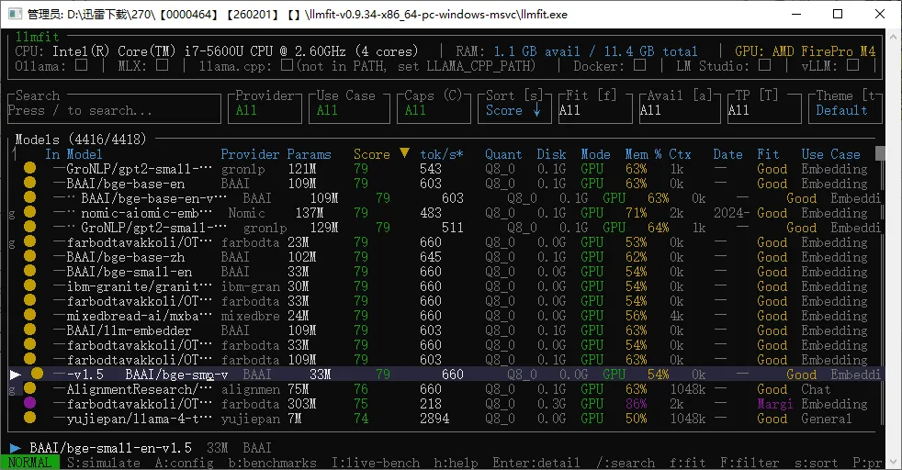The width and height of the screenshot is (902, 470).
Task: Toggle the Ollama checkbox
Action: [81, 65]
